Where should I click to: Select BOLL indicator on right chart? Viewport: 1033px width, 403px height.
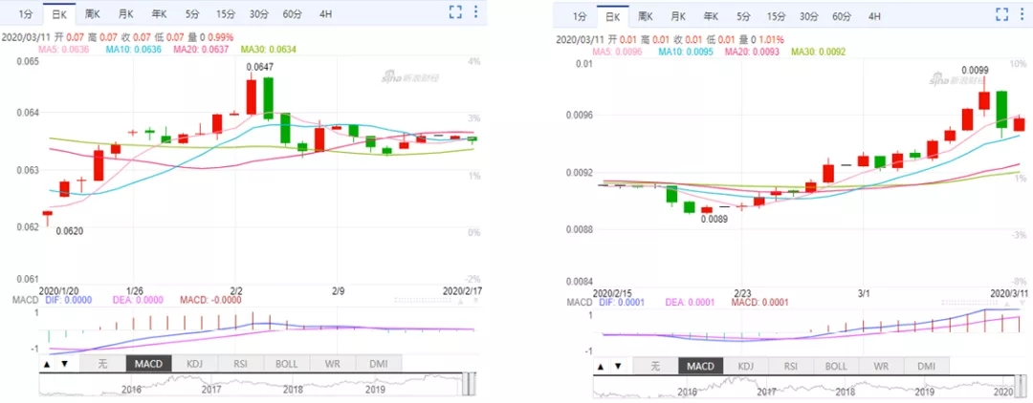click(x=836, y=366)
